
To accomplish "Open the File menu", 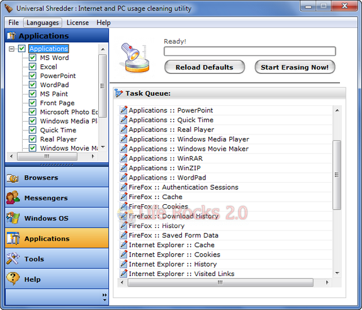I will coord(14,23).
